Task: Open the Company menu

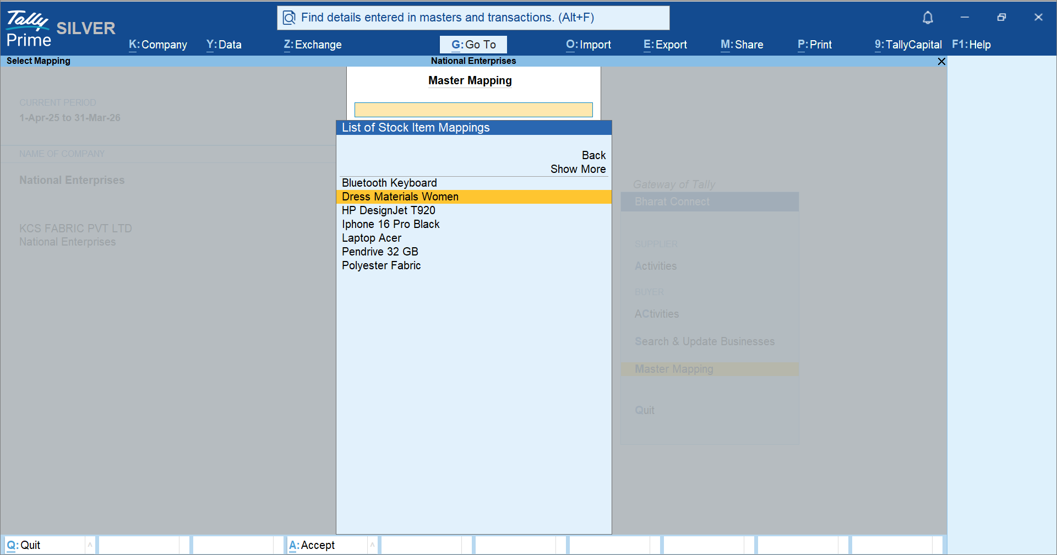Action: pyautogui.click(x=158, y=45)
